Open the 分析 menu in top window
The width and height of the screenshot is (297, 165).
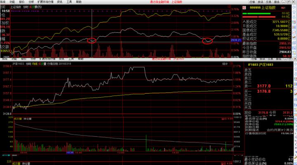31,2
